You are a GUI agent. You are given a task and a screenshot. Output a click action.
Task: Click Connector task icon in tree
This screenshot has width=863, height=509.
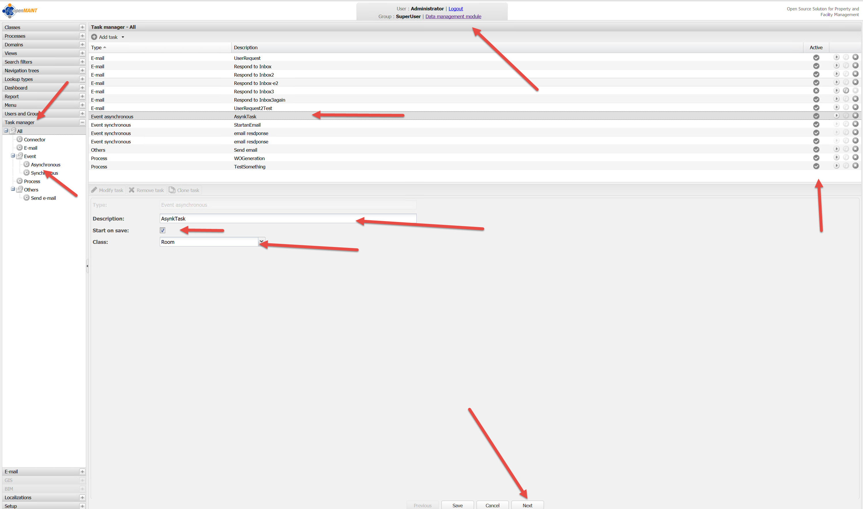[20, 139]
